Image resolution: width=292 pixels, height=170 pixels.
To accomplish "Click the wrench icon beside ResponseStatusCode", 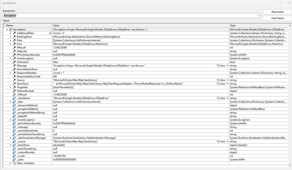I will point(14,76).
